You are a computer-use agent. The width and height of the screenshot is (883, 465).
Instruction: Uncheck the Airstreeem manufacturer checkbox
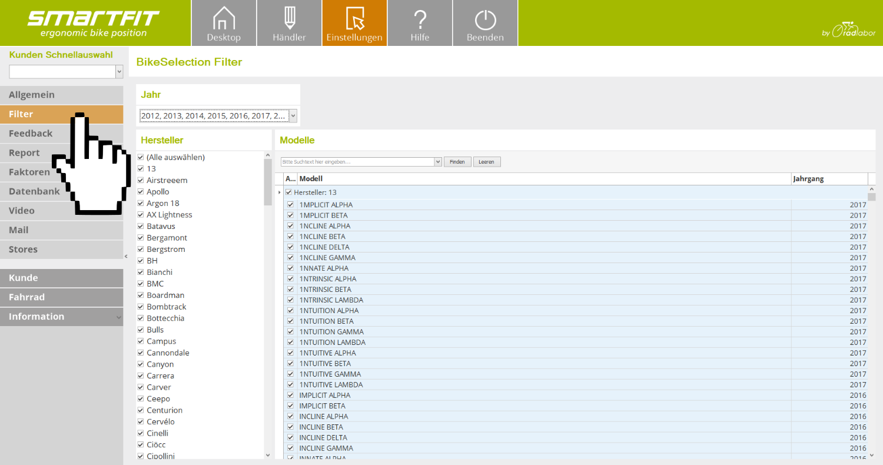pyautogui.click(x=141, y=180)
